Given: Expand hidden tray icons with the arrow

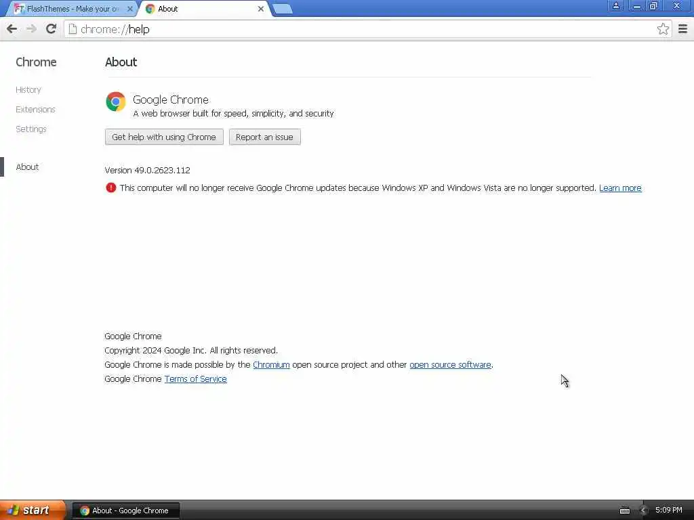Looking at the screenshot, I should [x=644, y=511].
